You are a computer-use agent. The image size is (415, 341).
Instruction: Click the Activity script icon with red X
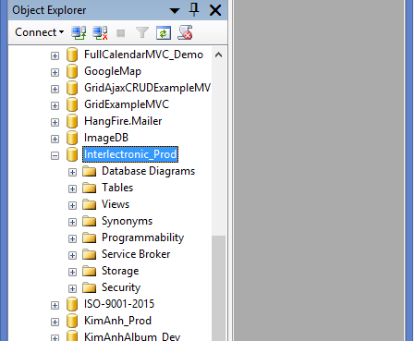[x=185, y=32]
